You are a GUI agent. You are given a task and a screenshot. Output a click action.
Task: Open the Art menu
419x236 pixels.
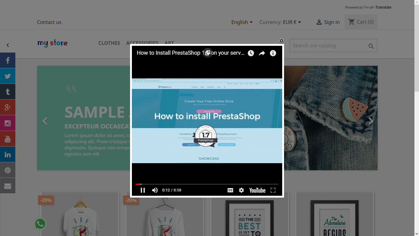coord(169,43)
